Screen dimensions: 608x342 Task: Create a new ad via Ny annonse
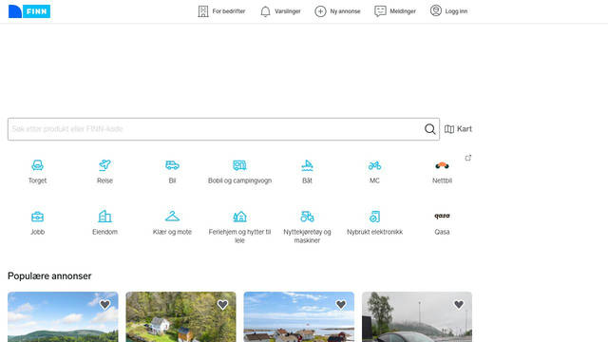click(337, 11)
